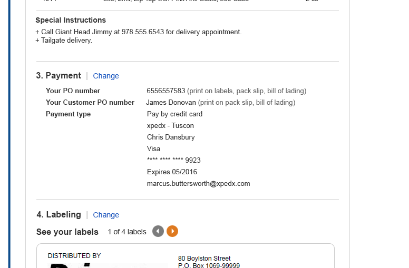Click the See your labels heading
Image resolution: width=409 pixels, height=268 pixels.
pyautogui.click(x=67, y=232)
